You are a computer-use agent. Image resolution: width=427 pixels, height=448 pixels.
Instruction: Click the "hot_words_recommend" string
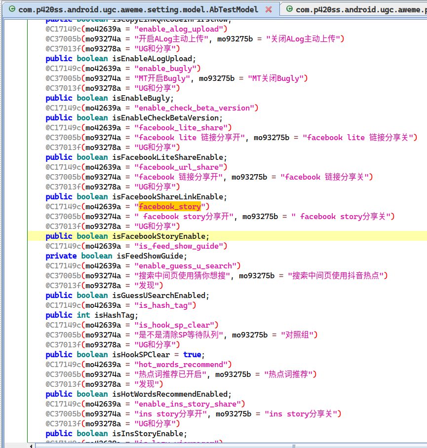click(183, 365)
